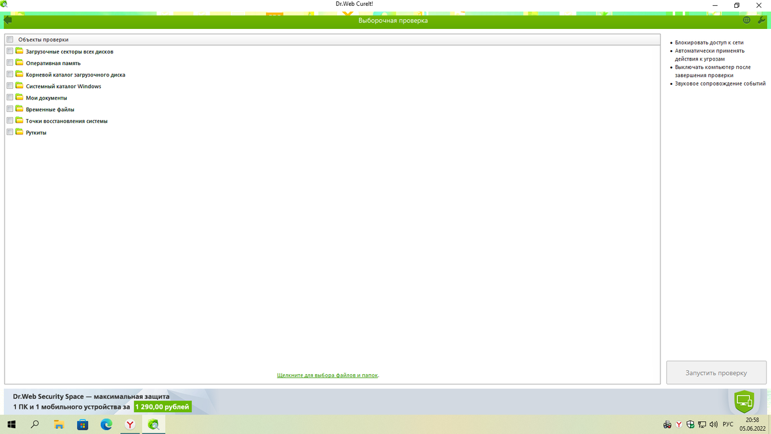Go back using the green arrow icon
The width and height of the screenshot is (771, 434).
tap(8, 20)
